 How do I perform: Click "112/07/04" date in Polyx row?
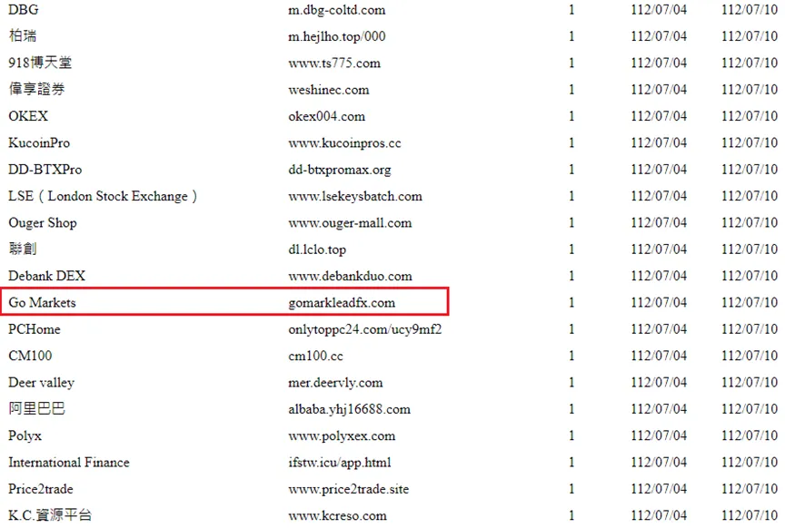click(x=659, y=435)
